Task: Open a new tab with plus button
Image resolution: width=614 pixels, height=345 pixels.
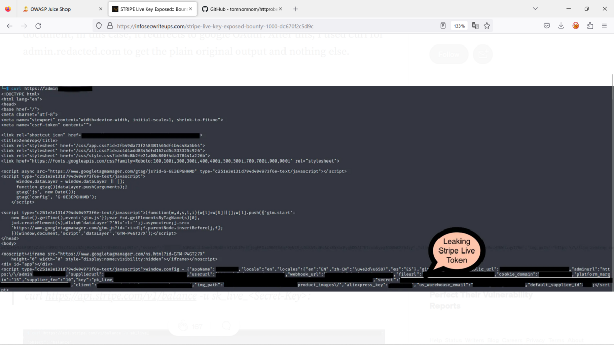Action: click(x=296, y=9)
